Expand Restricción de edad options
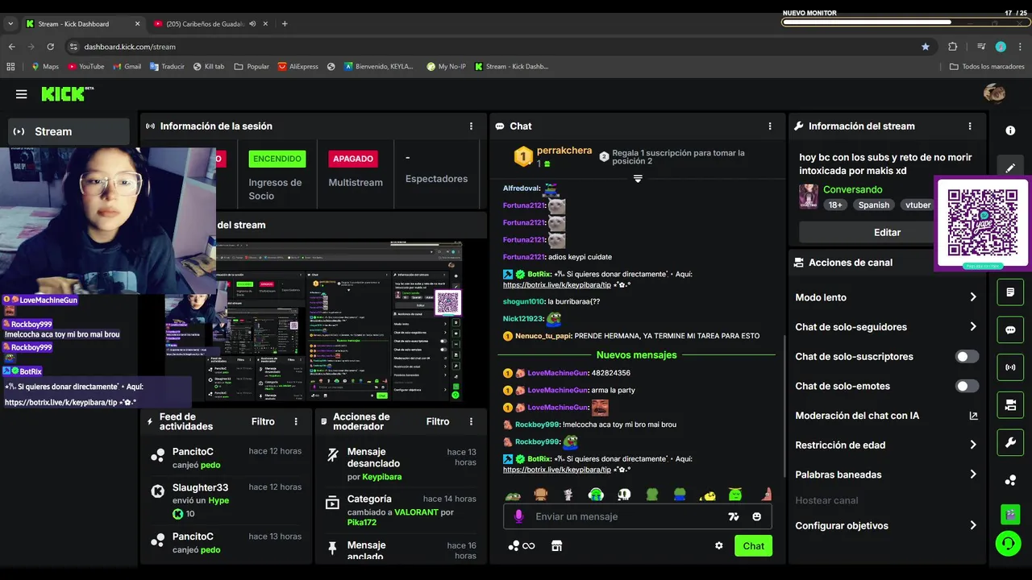The height and width of the screenshot is (580, 1032). coord(887,445)
